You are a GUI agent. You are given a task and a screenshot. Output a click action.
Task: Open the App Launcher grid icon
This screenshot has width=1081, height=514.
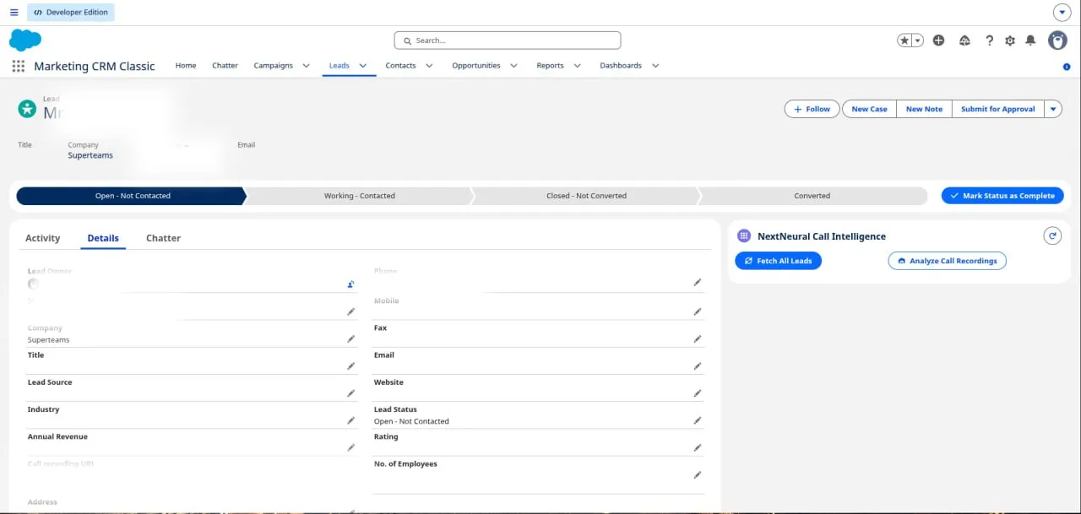coord(19,66)
